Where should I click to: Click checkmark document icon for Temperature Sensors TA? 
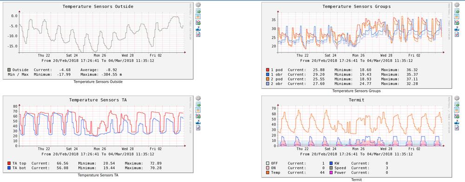[x=199, y=128]
